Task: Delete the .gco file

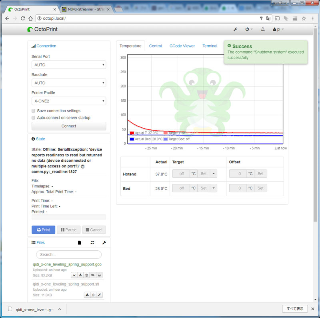Action: tap(86, 275)
